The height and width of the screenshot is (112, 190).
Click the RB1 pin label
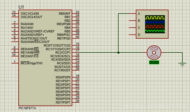67,17
